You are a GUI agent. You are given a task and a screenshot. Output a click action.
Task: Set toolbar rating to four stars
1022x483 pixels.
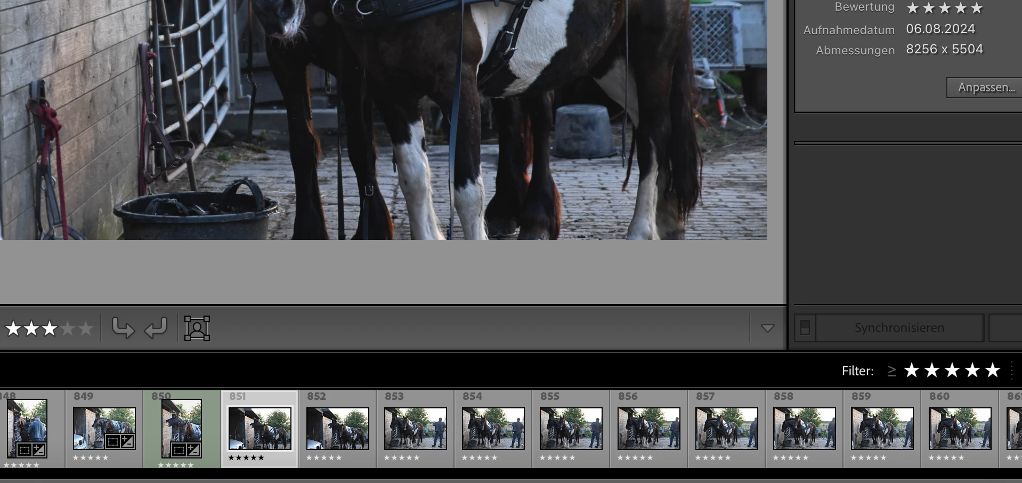[68, 328]
